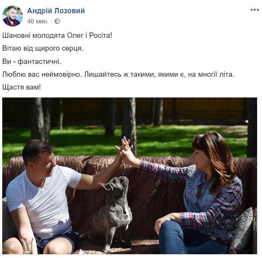Visit the Андрій Лозовий author name link
This screenshot has width=262, height=258.
(x=56, y=11)
